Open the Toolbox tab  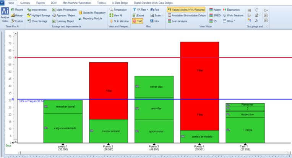[x=101, y=3]
